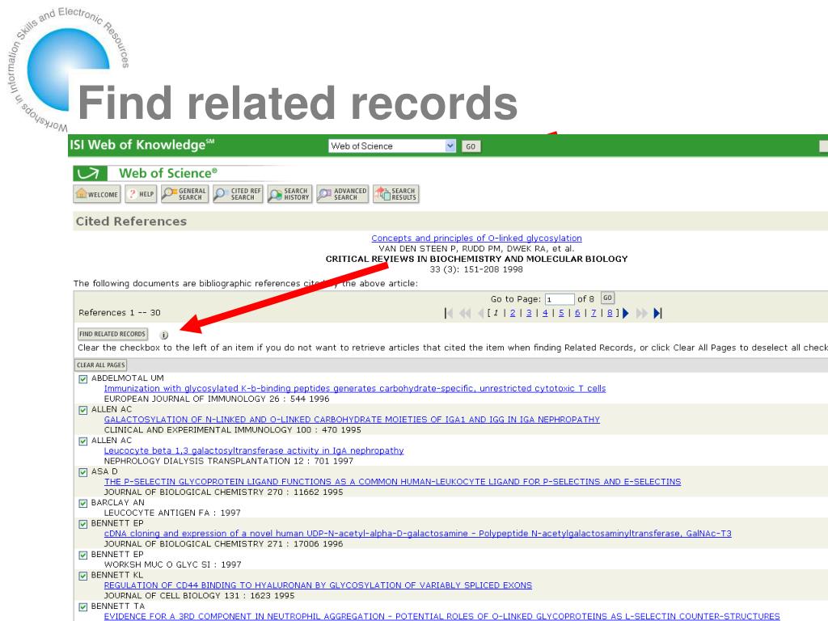Click the previous page single arrow
The width and height of the screenshot is (828, 621).
(x=481, y=313)
